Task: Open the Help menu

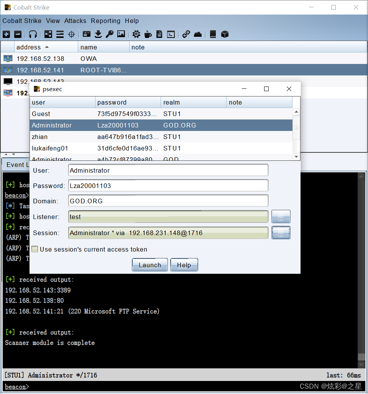Action: [132, 21]
